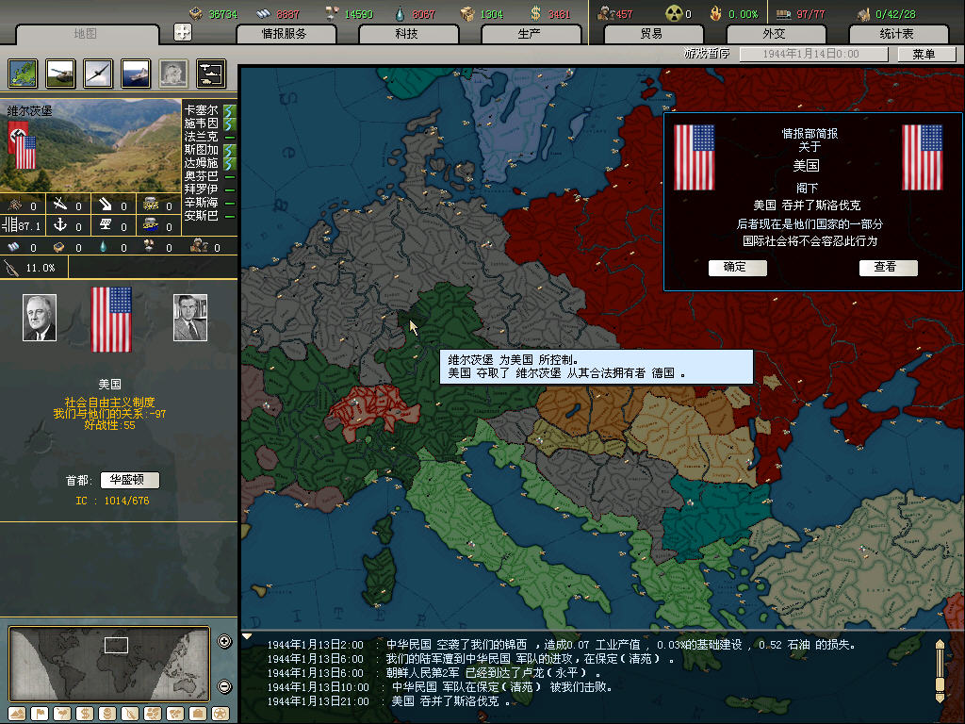Click the 华盛顿 capital button
The image size is (965, 724).
tap(130, 480)
